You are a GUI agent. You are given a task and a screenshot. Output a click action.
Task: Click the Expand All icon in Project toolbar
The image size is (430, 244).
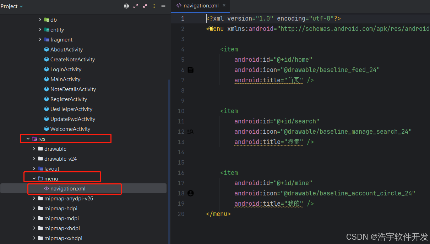pyautogui.click(x=136, y=6)
